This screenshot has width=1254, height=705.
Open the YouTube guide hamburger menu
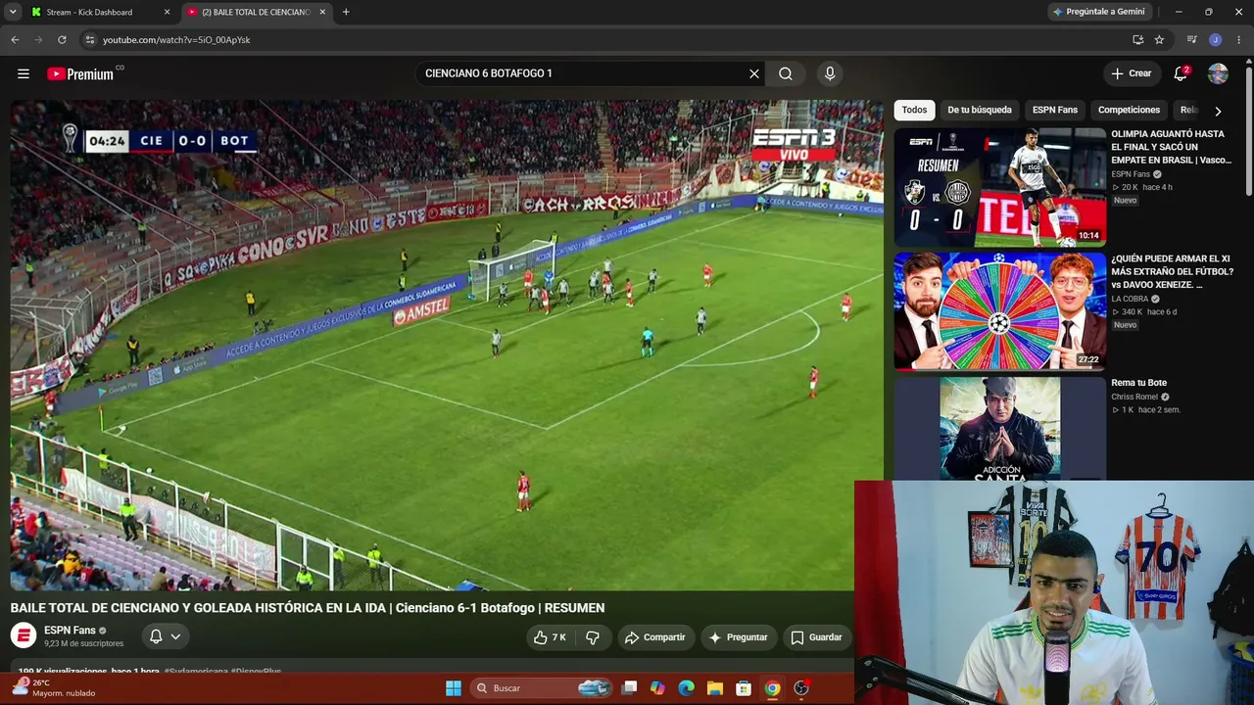[24, 73]
